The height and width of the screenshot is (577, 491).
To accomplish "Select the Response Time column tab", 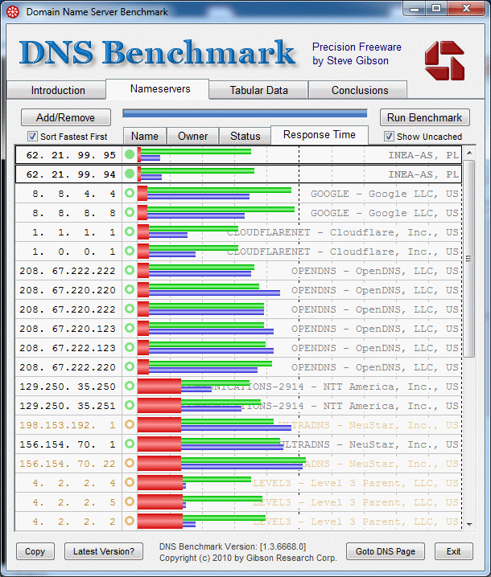I will [320, 135].
